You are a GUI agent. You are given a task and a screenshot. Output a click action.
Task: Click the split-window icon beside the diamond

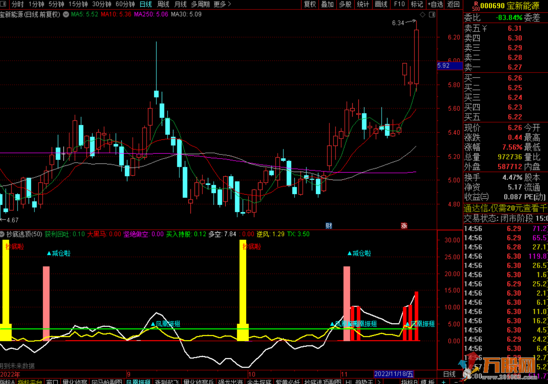[x=432, y=15]
